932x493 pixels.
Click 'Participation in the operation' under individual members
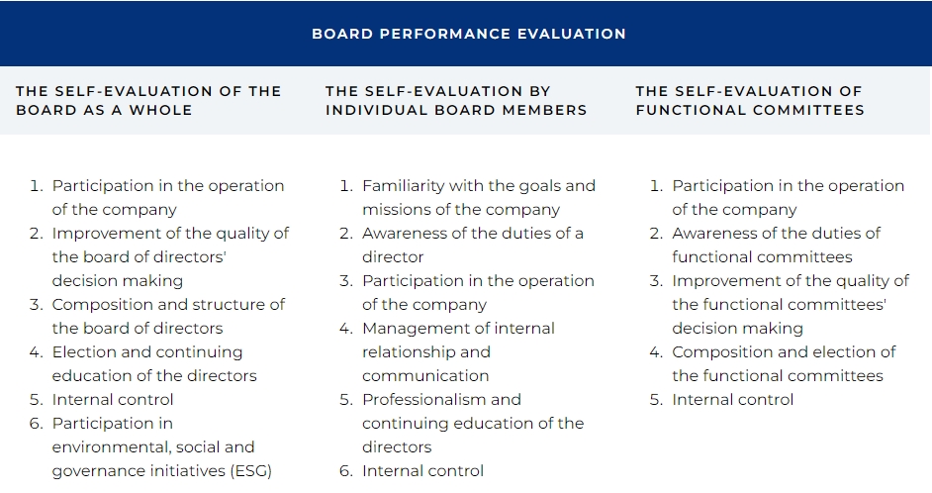[x=478, y=293]
